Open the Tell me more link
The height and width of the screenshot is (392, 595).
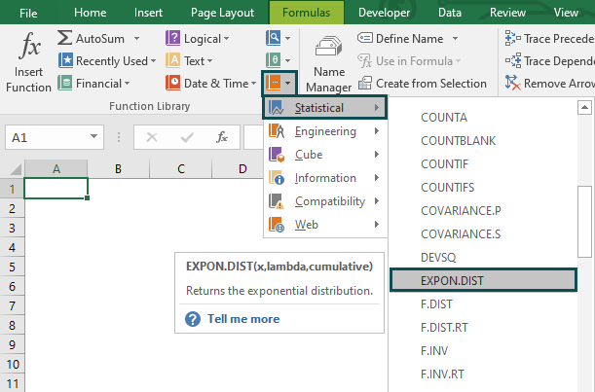[243, 319]
